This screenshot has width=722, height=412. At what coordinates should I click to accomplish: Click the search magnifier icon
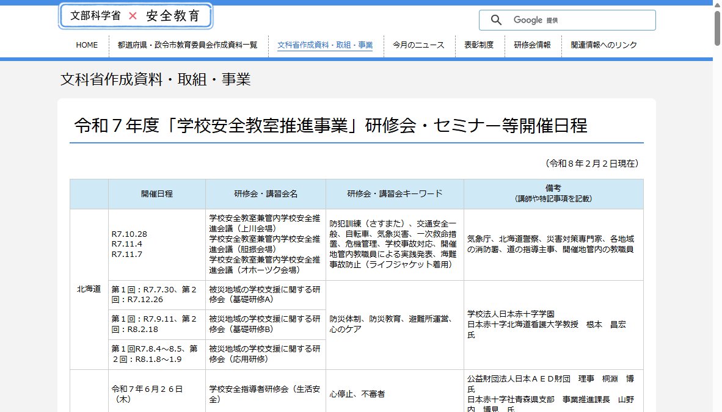(x=496, y=20)
